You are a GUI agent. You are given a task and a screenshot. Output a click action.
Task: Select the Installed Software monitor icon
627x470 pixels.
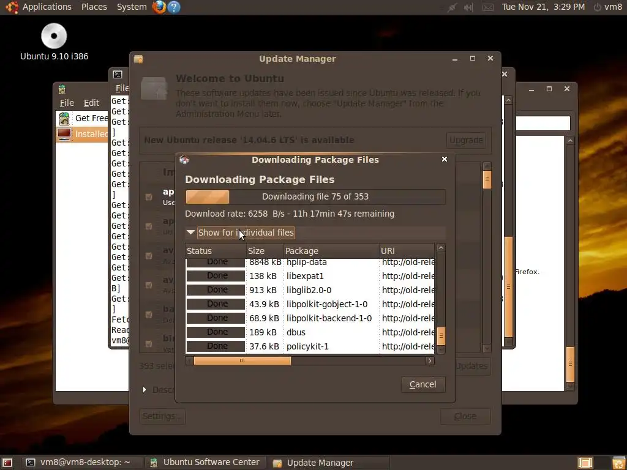click(64, 134)
